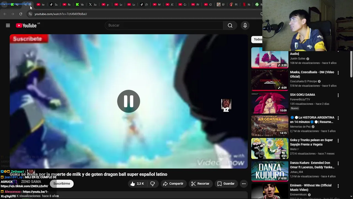Image resolution: width=353 pixels, height=199 pixels.
Task: Open the YouTube hamburger guide menu
Action: (8, 25)
